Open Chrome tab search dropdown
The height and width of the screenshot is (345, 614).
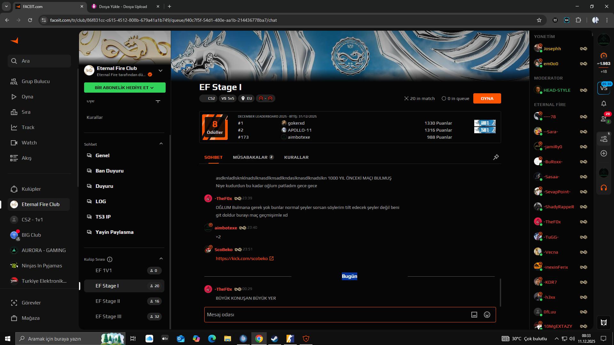click(6, 6)
